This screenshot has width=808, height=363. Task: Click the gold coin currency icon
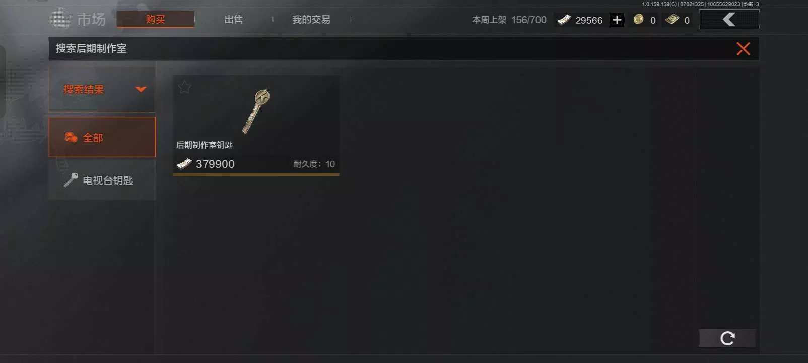click(638, 20)
